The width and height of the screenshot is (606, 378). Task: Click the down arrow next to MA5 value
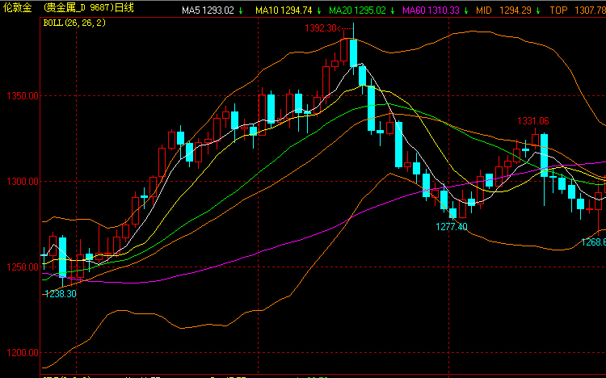coord(241,10)
